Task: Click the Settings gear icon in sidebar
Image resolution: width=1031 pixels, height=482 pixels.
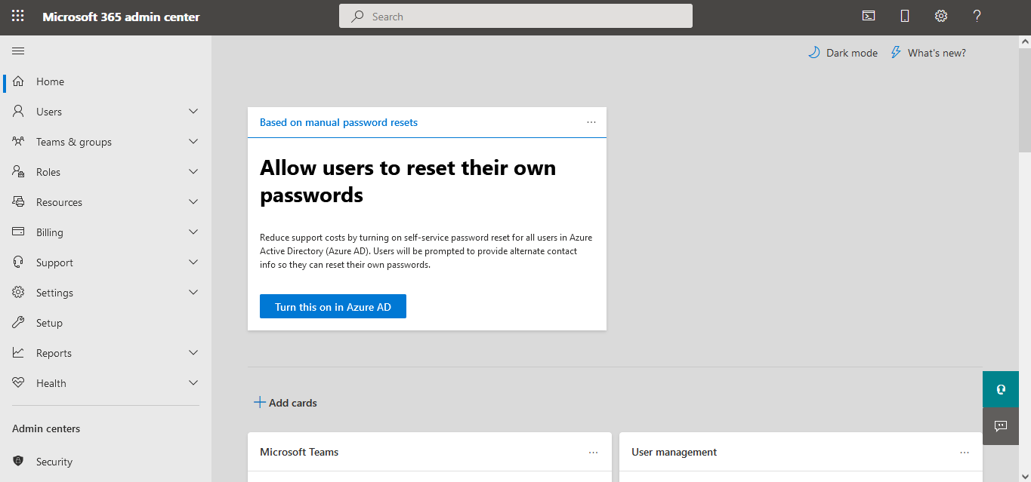Action: coord(19,293)
